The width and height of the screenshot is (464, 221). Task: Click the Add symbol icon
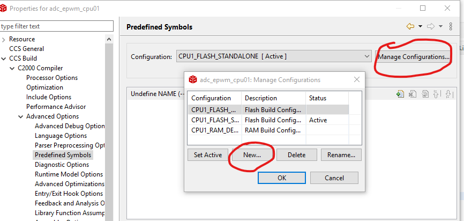[x=400, y=94]
